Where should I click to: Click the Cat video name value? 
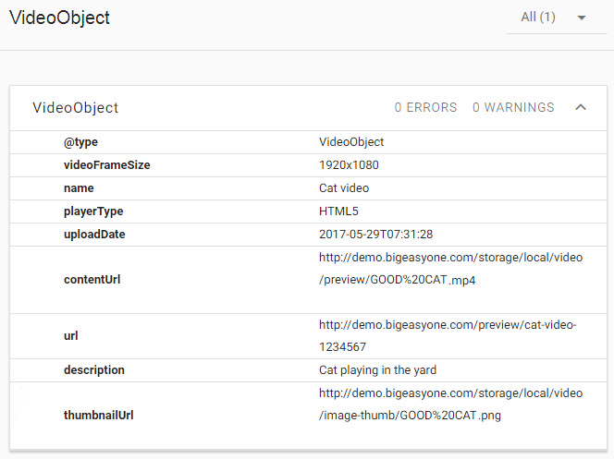point(344,188)
